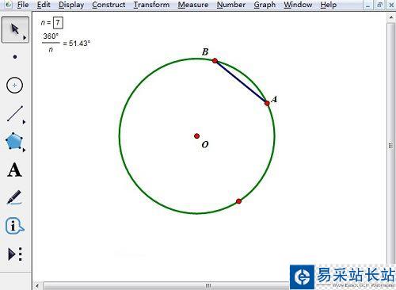Select point A on the circle
Screen dimensions: 396x290
click(267, 103)
